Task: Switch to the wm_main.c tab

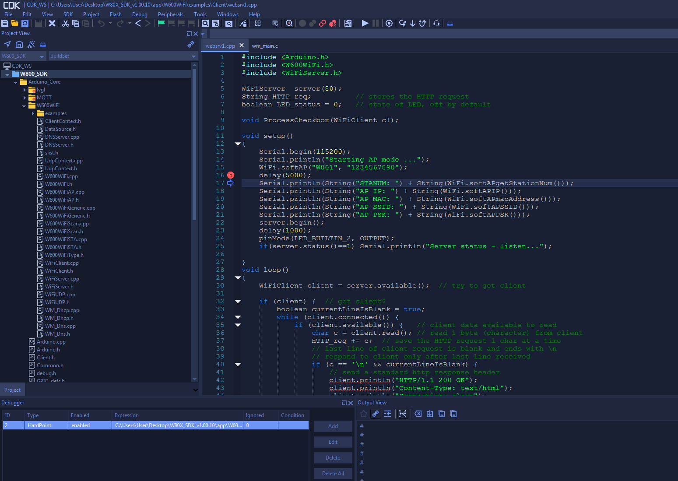Action: pos(265,46)
